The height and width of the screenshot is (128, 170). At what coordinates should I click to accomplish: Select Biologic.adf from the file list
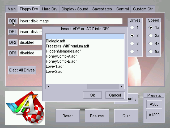pos(55,41)
